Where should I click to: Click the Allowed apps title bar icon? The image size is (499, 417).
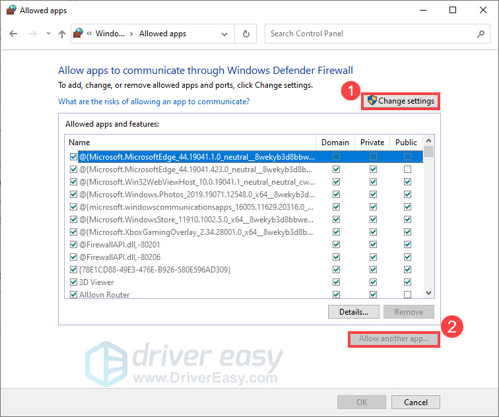pos(11,11)
